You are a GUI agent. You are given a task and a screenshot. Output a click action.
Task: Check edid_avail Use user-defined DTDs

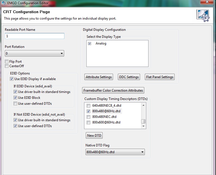(15, 103)
